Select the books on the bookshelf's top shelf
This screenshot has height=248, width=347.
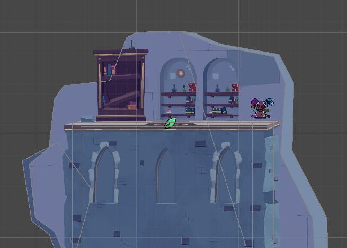(110, 70)
